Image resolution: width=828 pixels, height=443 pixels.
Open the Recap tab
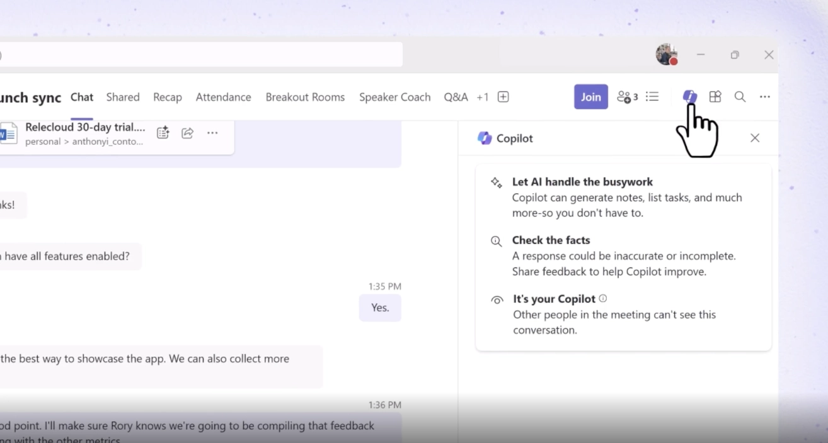coord(168,97)
